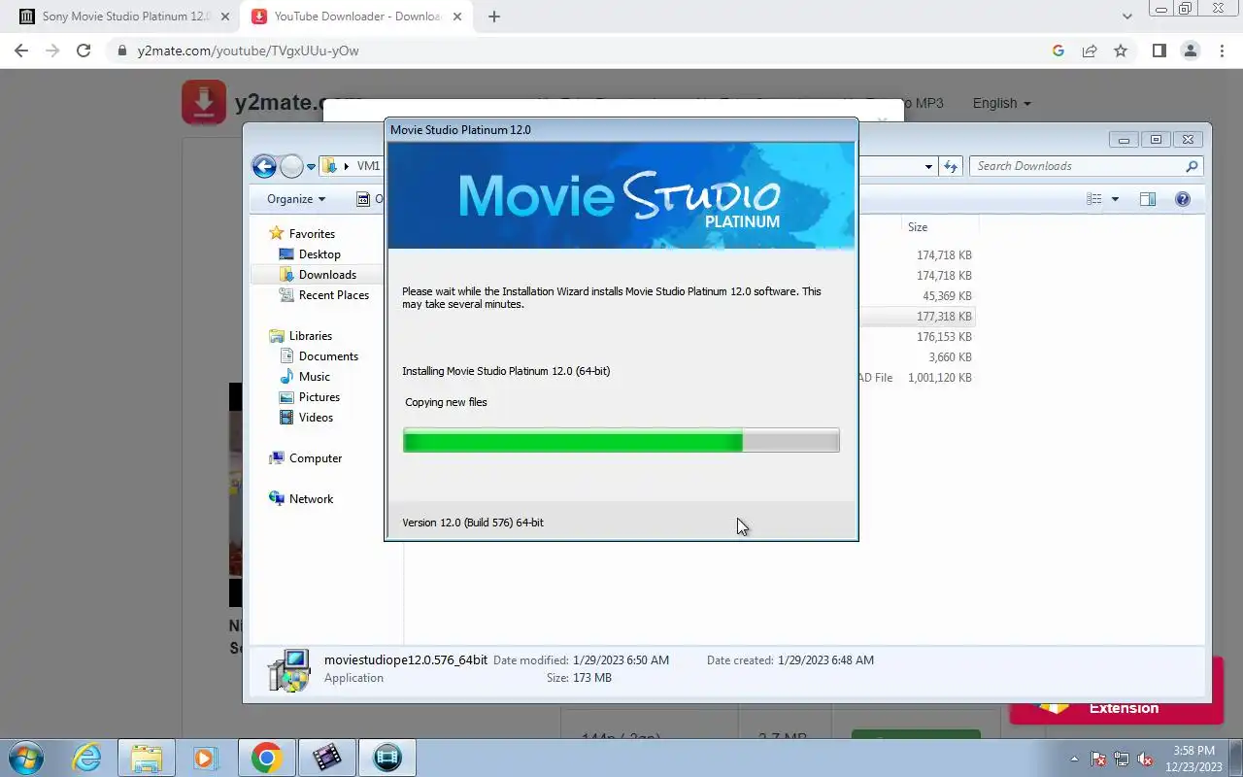Click the moviestudiope12.0 installer file icon

(x=288, y=670)
